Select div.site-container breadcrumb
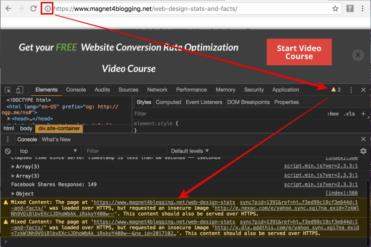 59,129
